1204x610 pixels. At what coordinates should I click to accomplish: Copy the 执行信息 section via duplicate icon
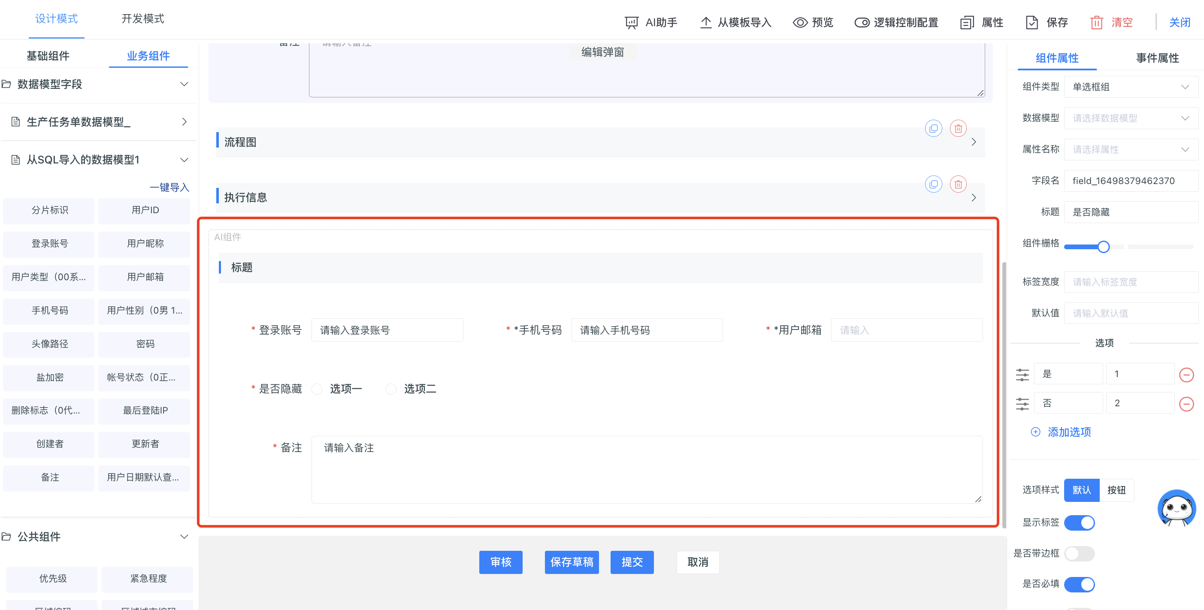[x=933, y=184]
